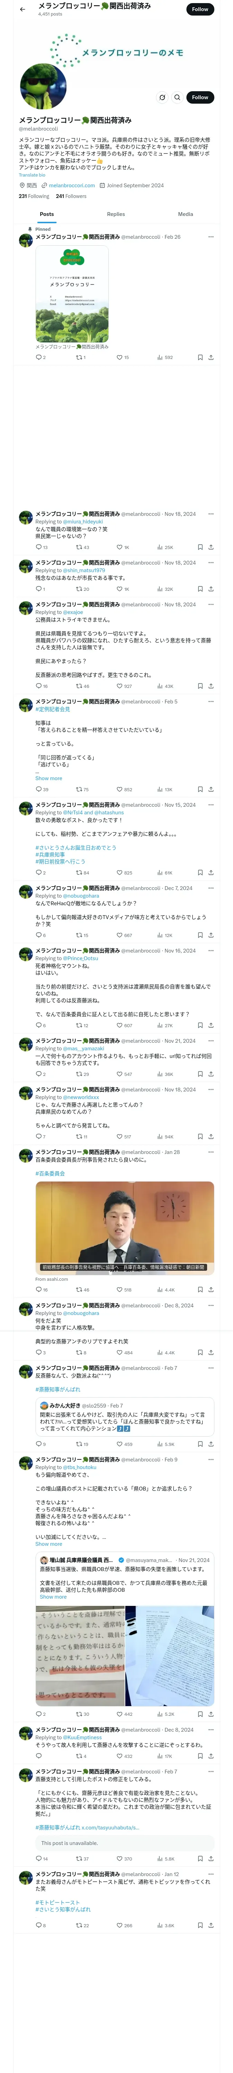The height and width of the screenshot is (2073, 233).
Task: Share the pinned Feb 26 post
Action: pos(211,357)
